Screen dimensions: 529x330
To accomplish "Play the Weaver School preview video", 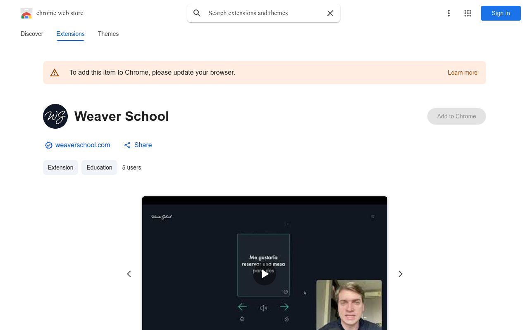I will 264,274.
